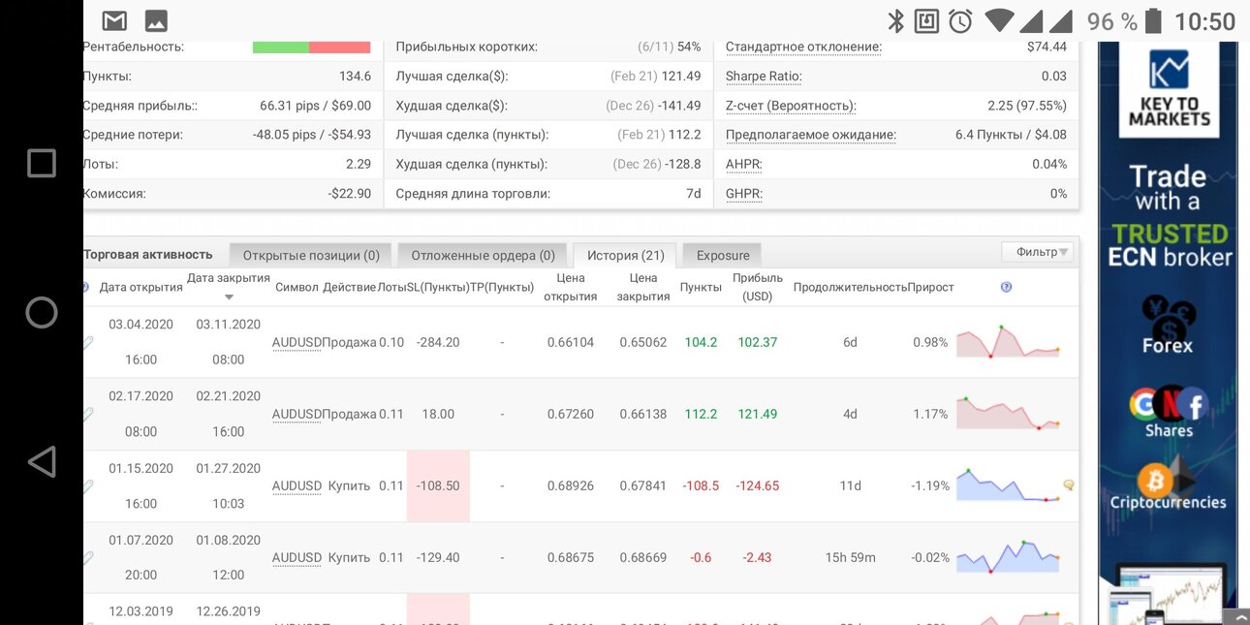Click highlighted SL value -108.50
1250x625 pixels.
[x=438, y=485]
